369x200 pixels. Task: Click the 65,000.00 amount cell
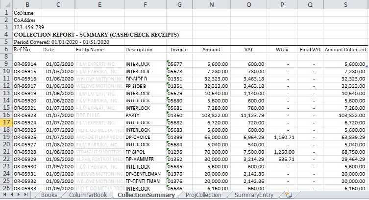click(211, 137)
